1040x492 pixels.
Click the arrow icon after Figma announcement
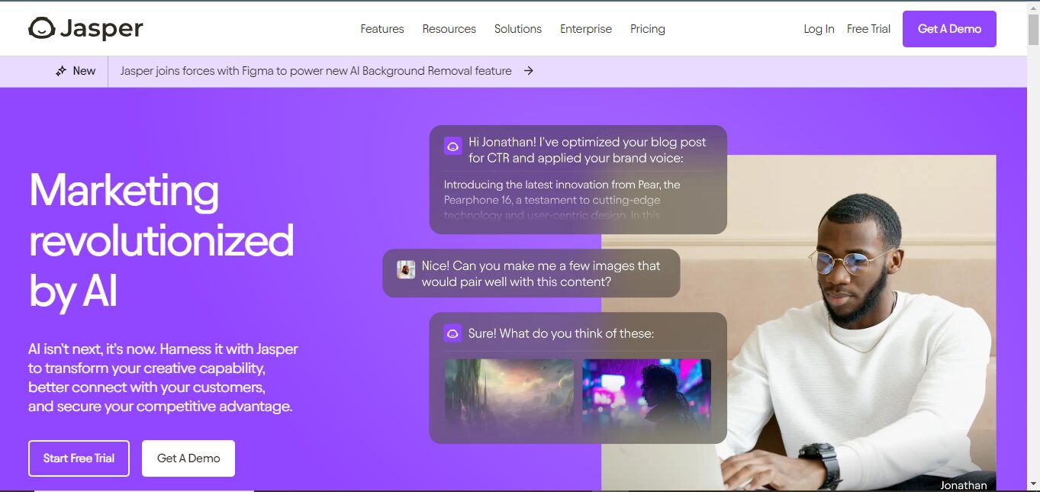pos(528,71)
